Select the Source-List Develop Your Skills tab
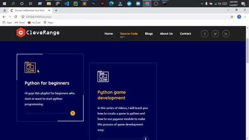Screen dimensions: 249x140 30,10
